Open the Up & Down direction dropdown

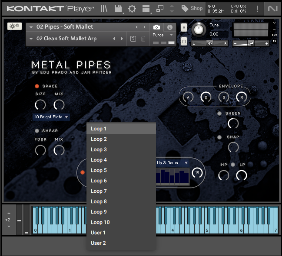coord(173,163)
